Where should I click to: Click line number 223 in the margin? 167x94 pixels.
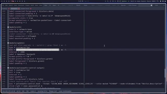[x=4, y=43]
